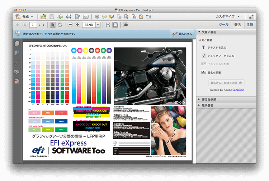Image resolution: width=269 pixels, height=181 pixels.
Task: Add a sticky note comment
Action: [104, 17]
